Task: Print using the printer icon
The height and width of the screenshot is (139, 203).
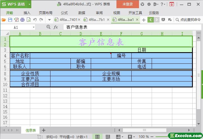Action: [22, 20]
